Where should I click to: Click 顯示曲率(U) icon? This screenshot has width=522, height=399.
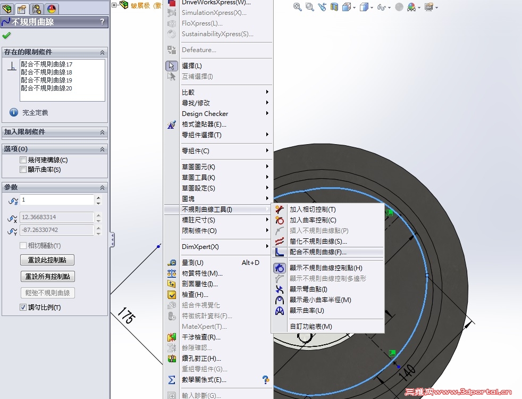point(280,311)
